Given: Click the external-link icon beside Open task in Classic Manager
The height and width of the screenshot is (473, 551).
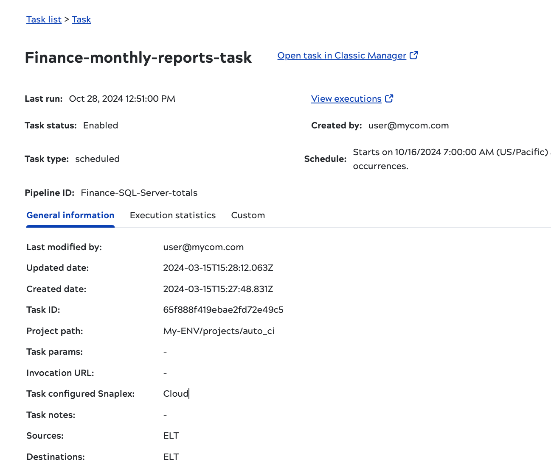Looking at the screenshot, I should click(x=414, y=55).
